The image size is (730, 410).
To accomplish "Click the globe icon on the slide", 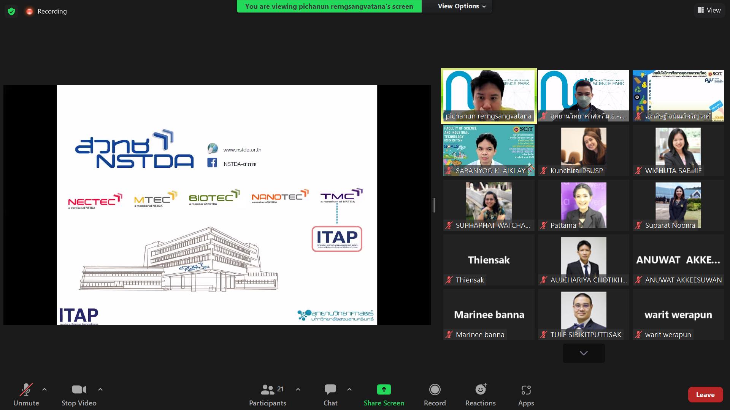I will tap(213, 148).
